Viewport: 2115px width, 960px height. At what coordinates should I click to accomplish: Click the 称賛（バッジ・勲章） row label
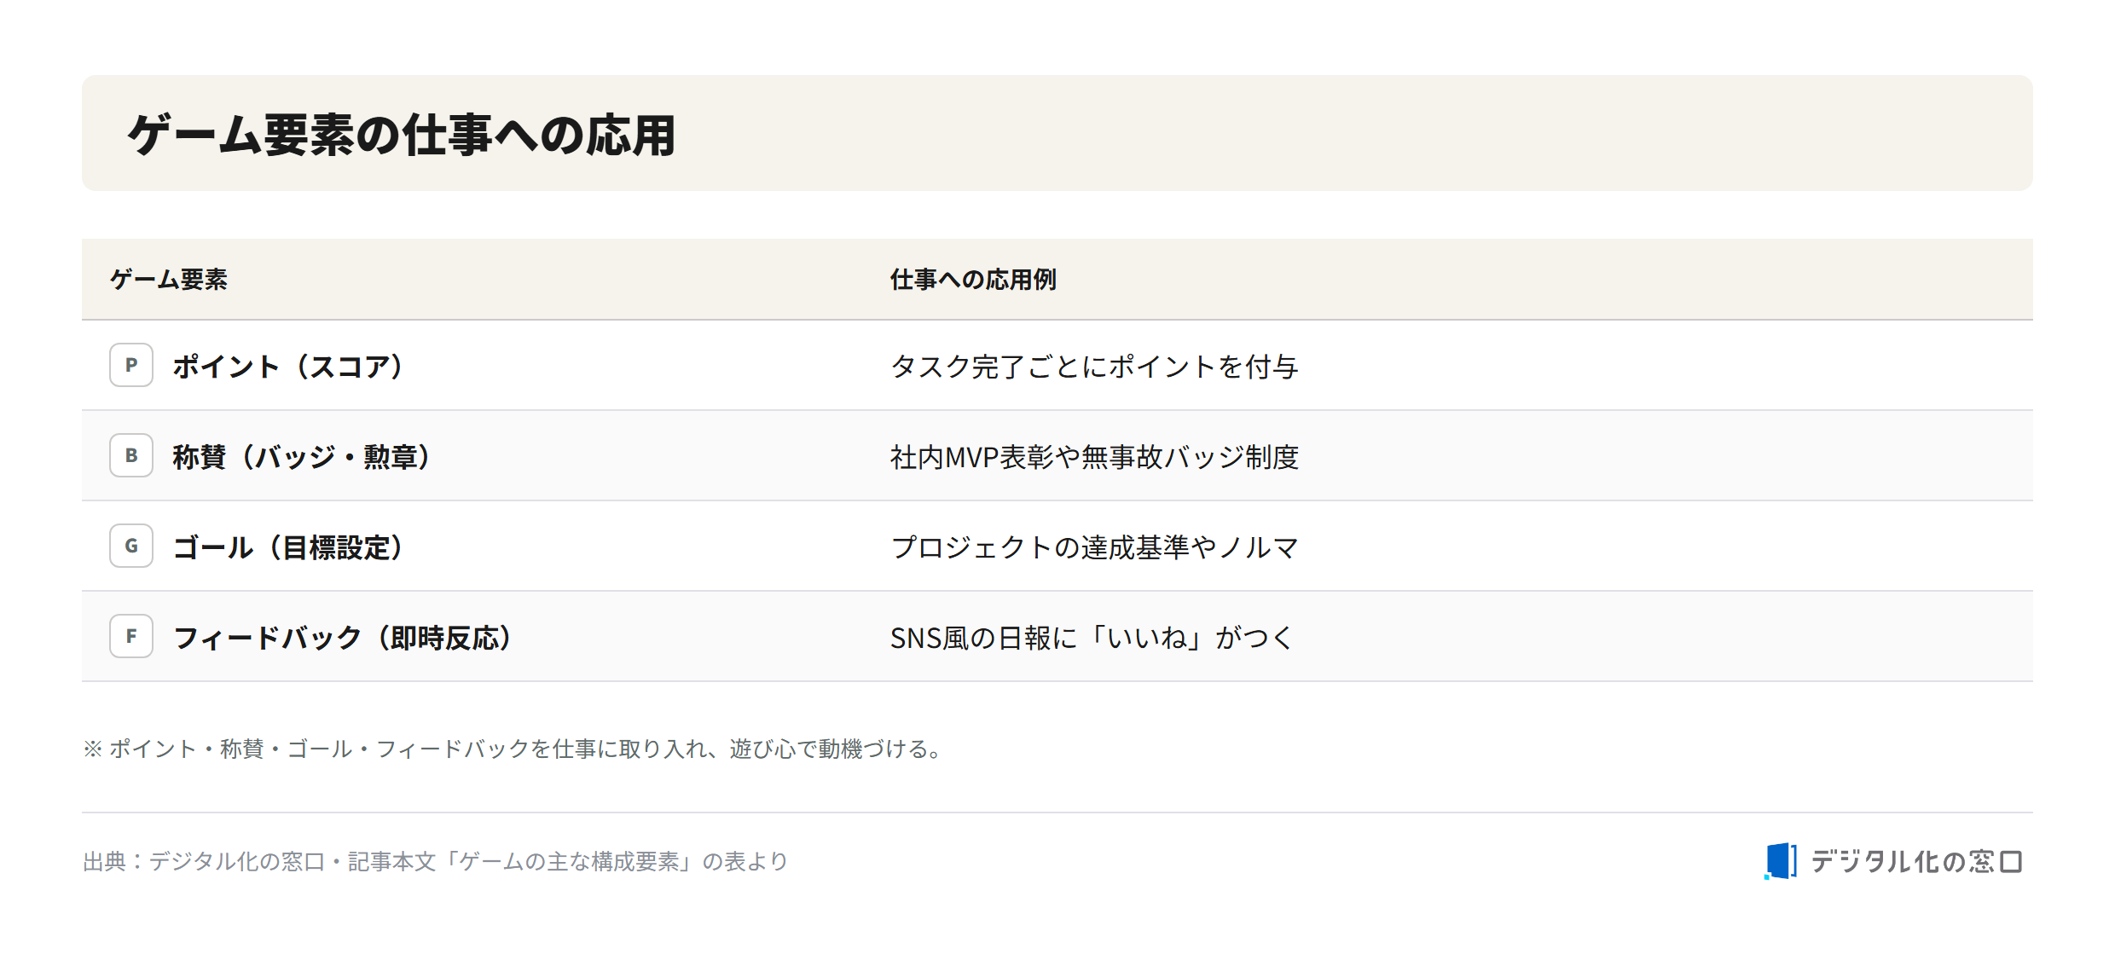tap(301, 457)
